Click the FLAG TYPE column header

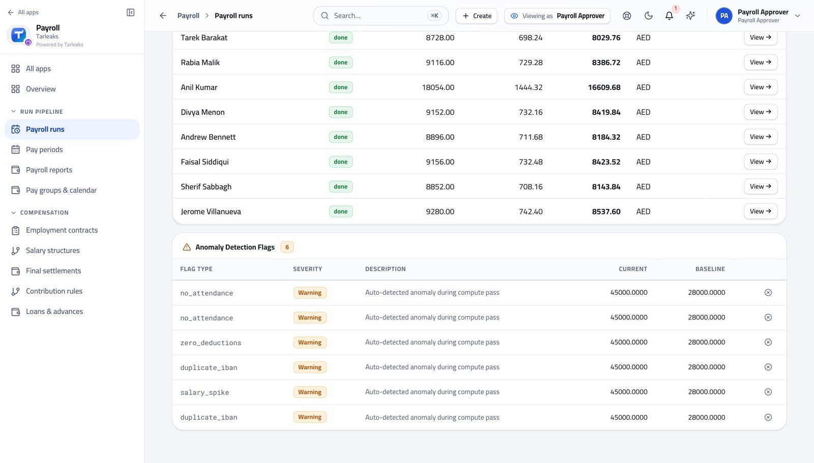(196, 269)
